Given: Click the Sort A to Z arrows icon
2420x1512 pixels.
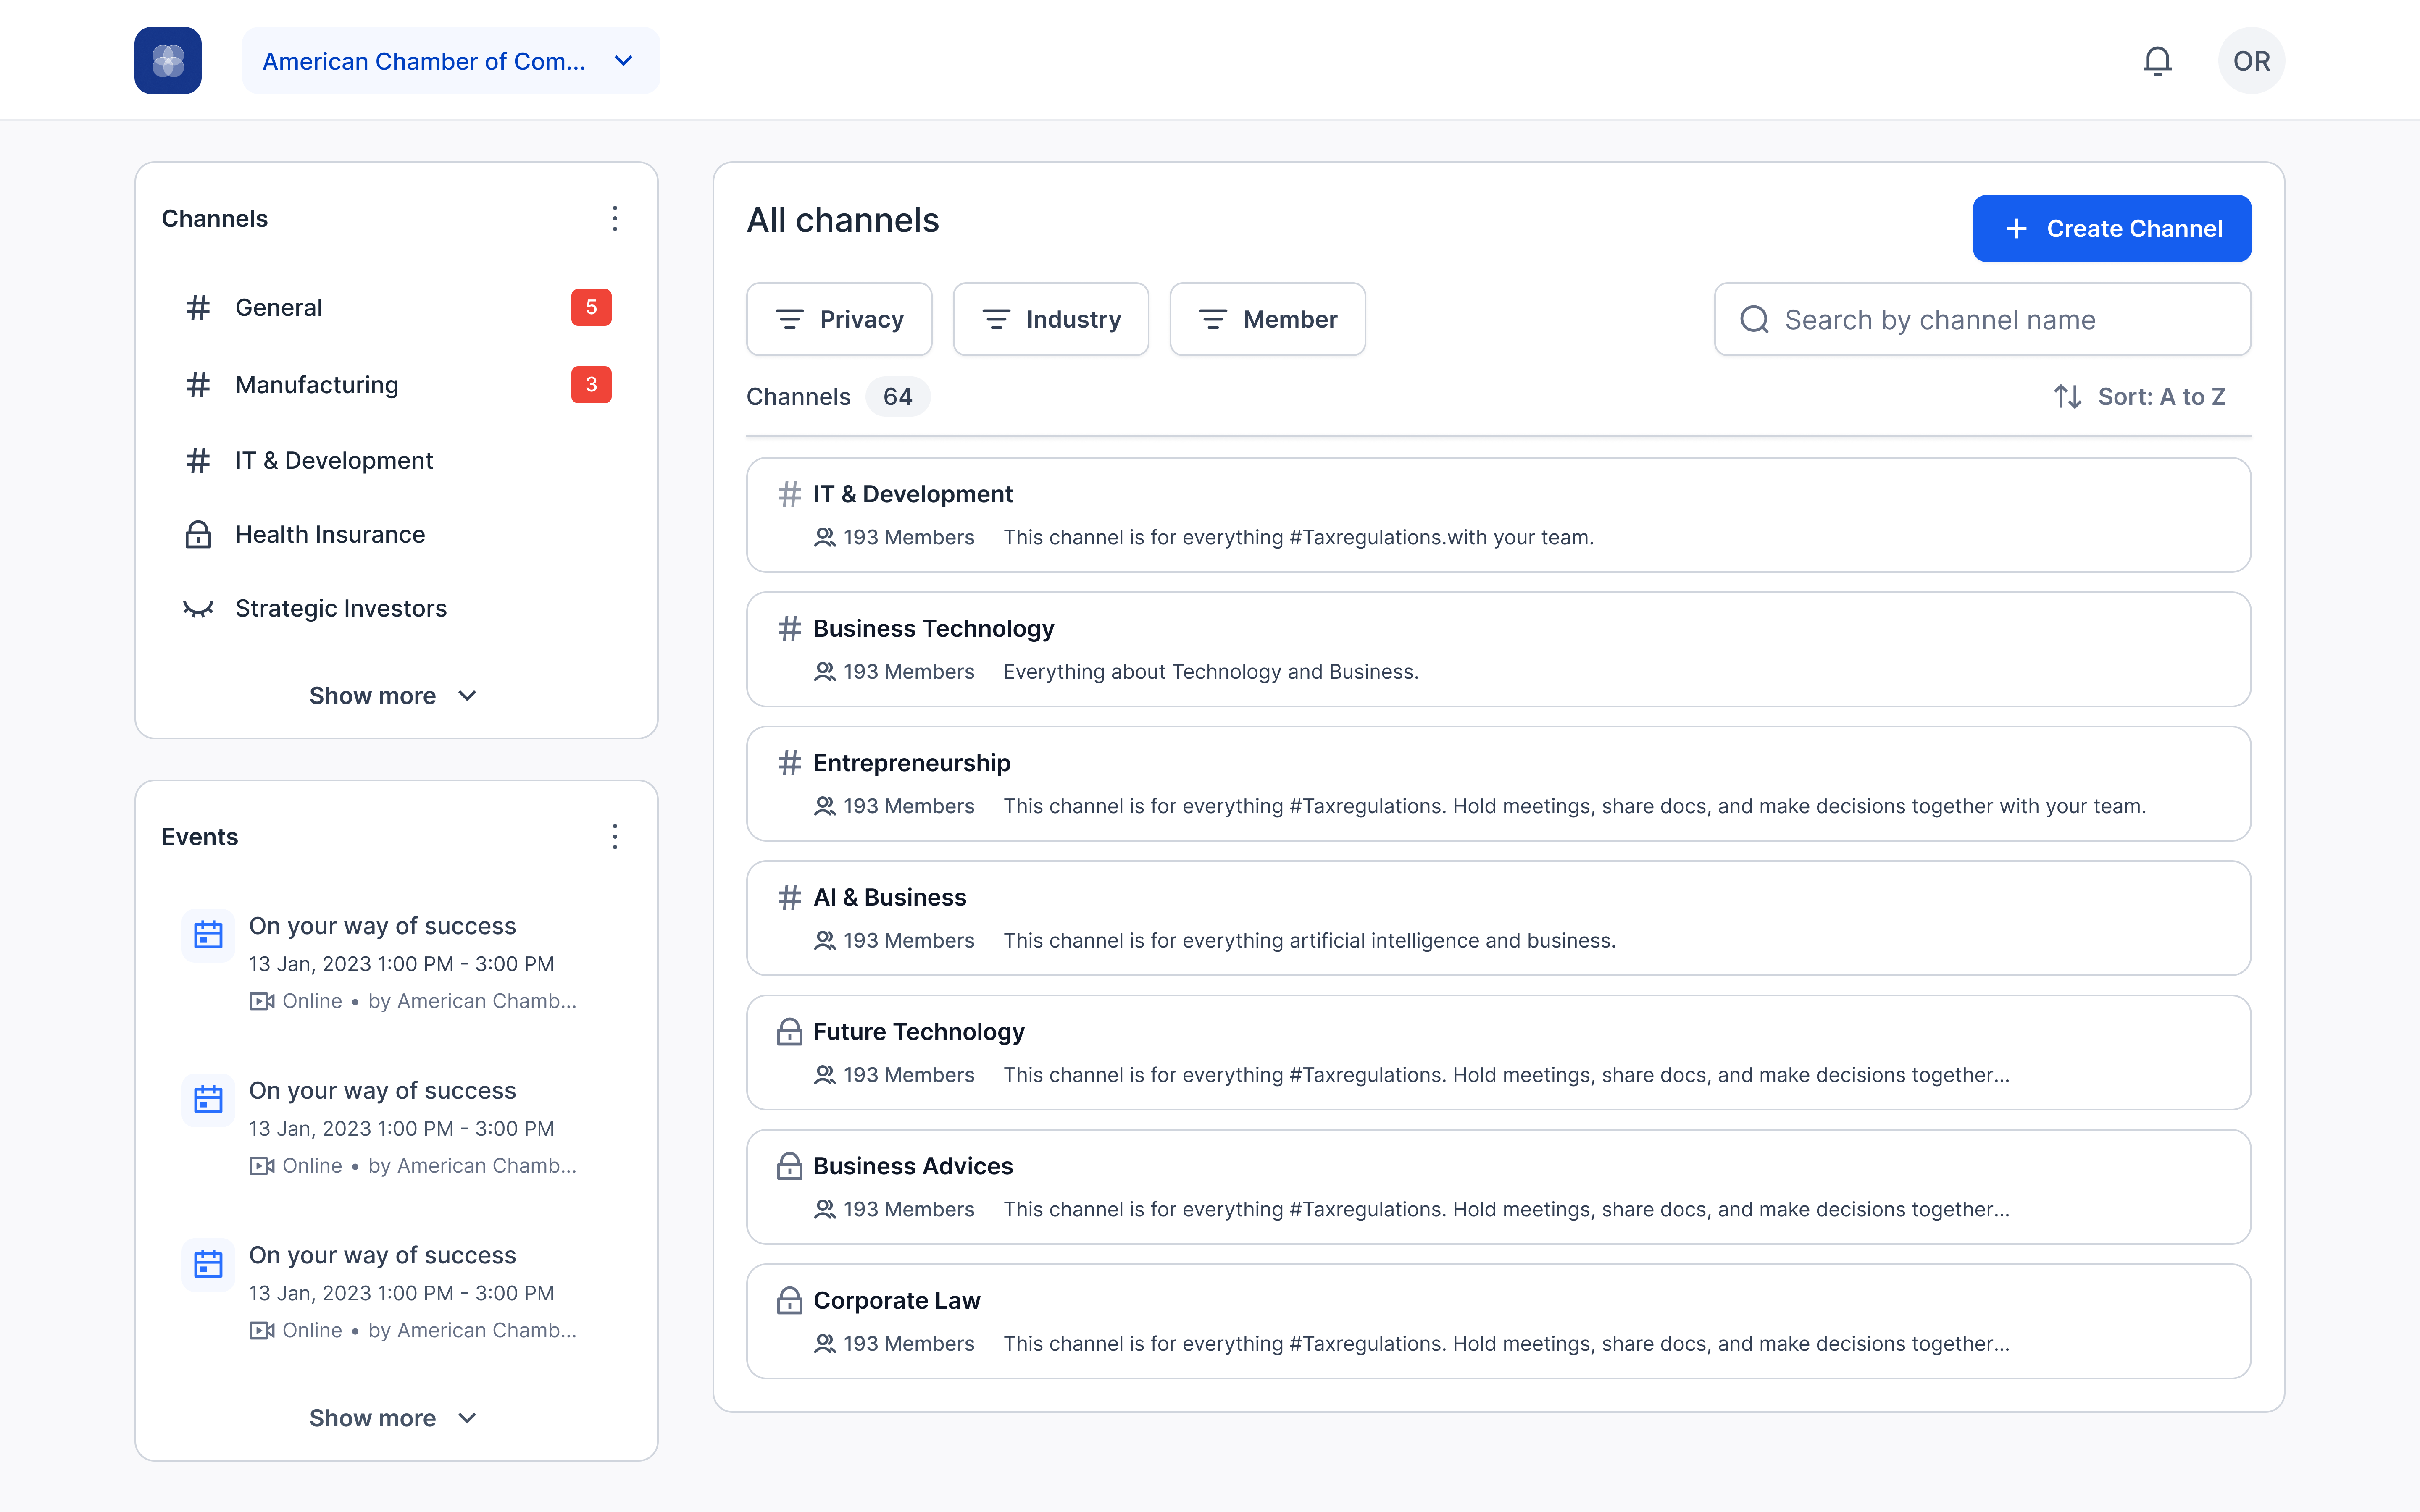Looking at the screenshot, I should (x=2067, y=397).
